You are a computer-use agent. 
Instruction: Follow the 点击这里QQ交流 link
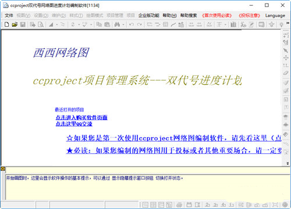74,124
